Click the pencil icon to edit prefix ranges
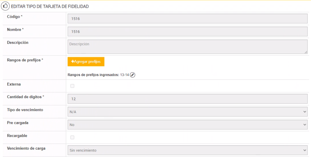 tap(132, 75)
